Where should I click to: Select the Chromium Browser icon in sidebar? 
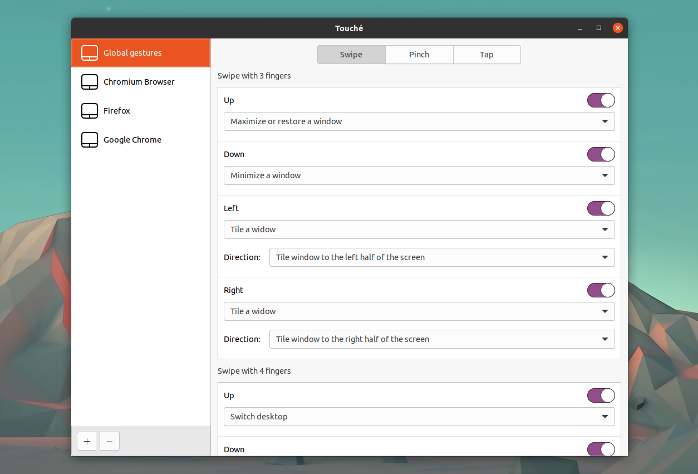tap(90, 81)
